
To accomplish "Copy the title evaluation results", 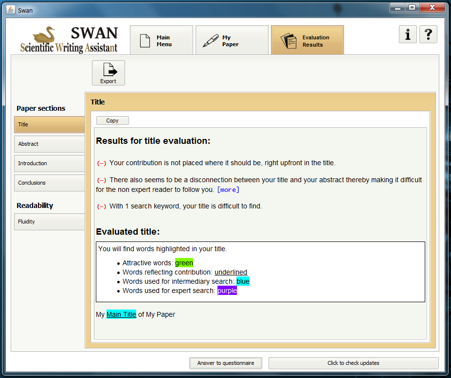I will [112, 120].
